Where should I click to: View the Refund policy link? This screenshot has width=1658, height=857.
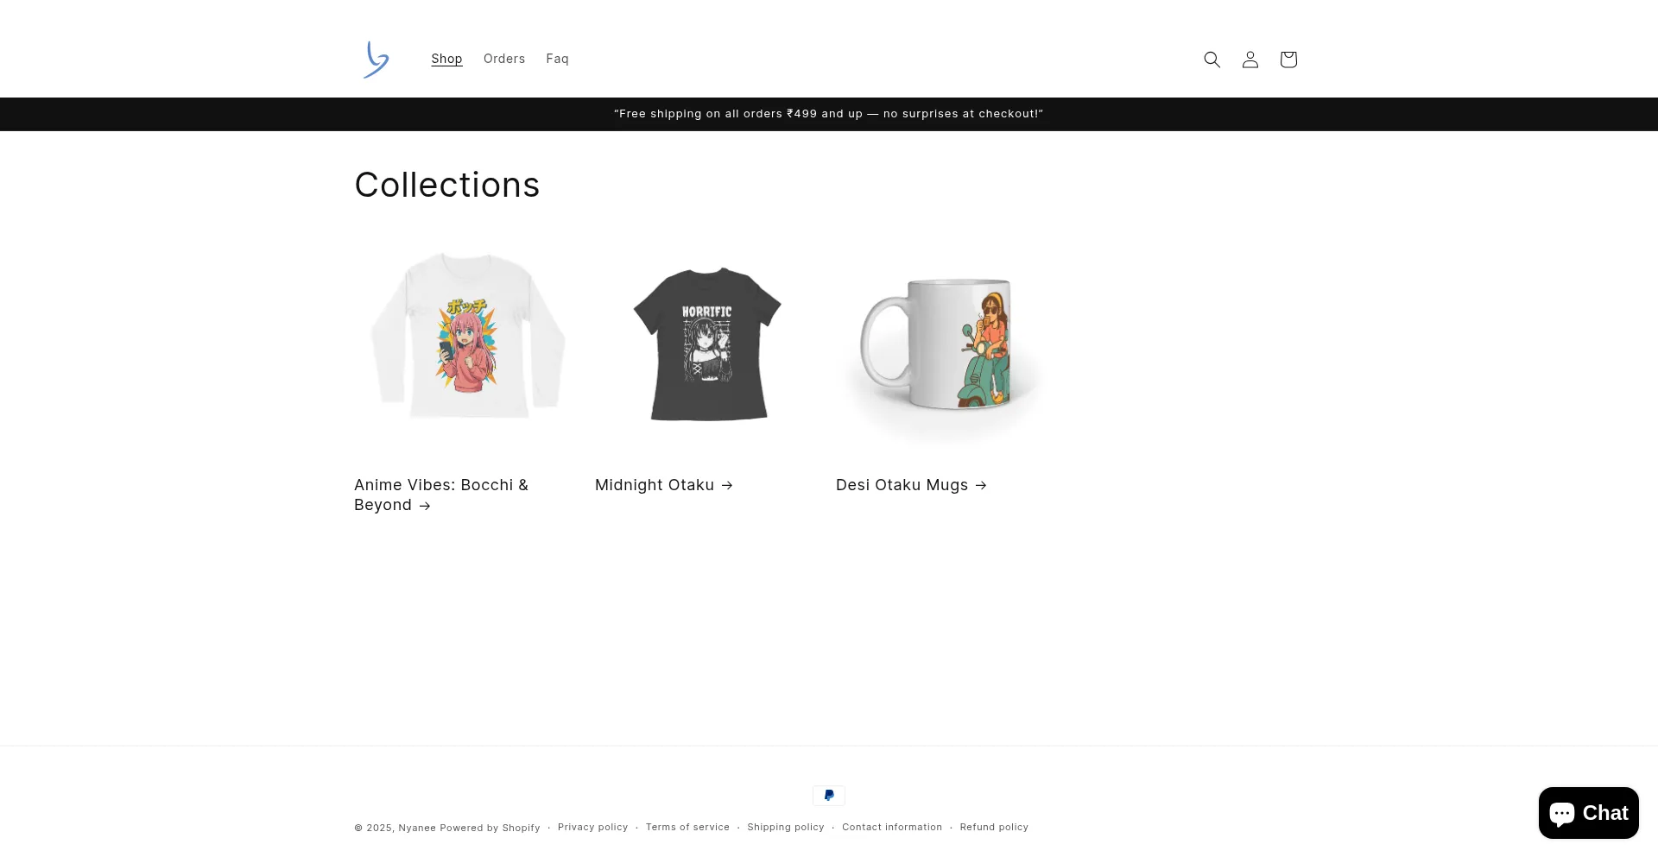coord(994,827)
